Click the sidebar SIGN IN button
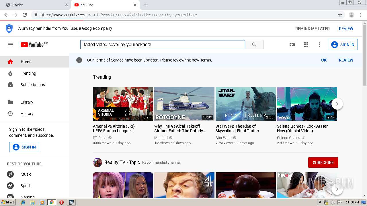This screenshot has height=206, width=367. pos(24,147)
